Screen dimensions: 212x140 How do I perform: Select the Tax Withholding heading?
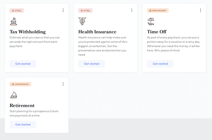coord(28,32)
